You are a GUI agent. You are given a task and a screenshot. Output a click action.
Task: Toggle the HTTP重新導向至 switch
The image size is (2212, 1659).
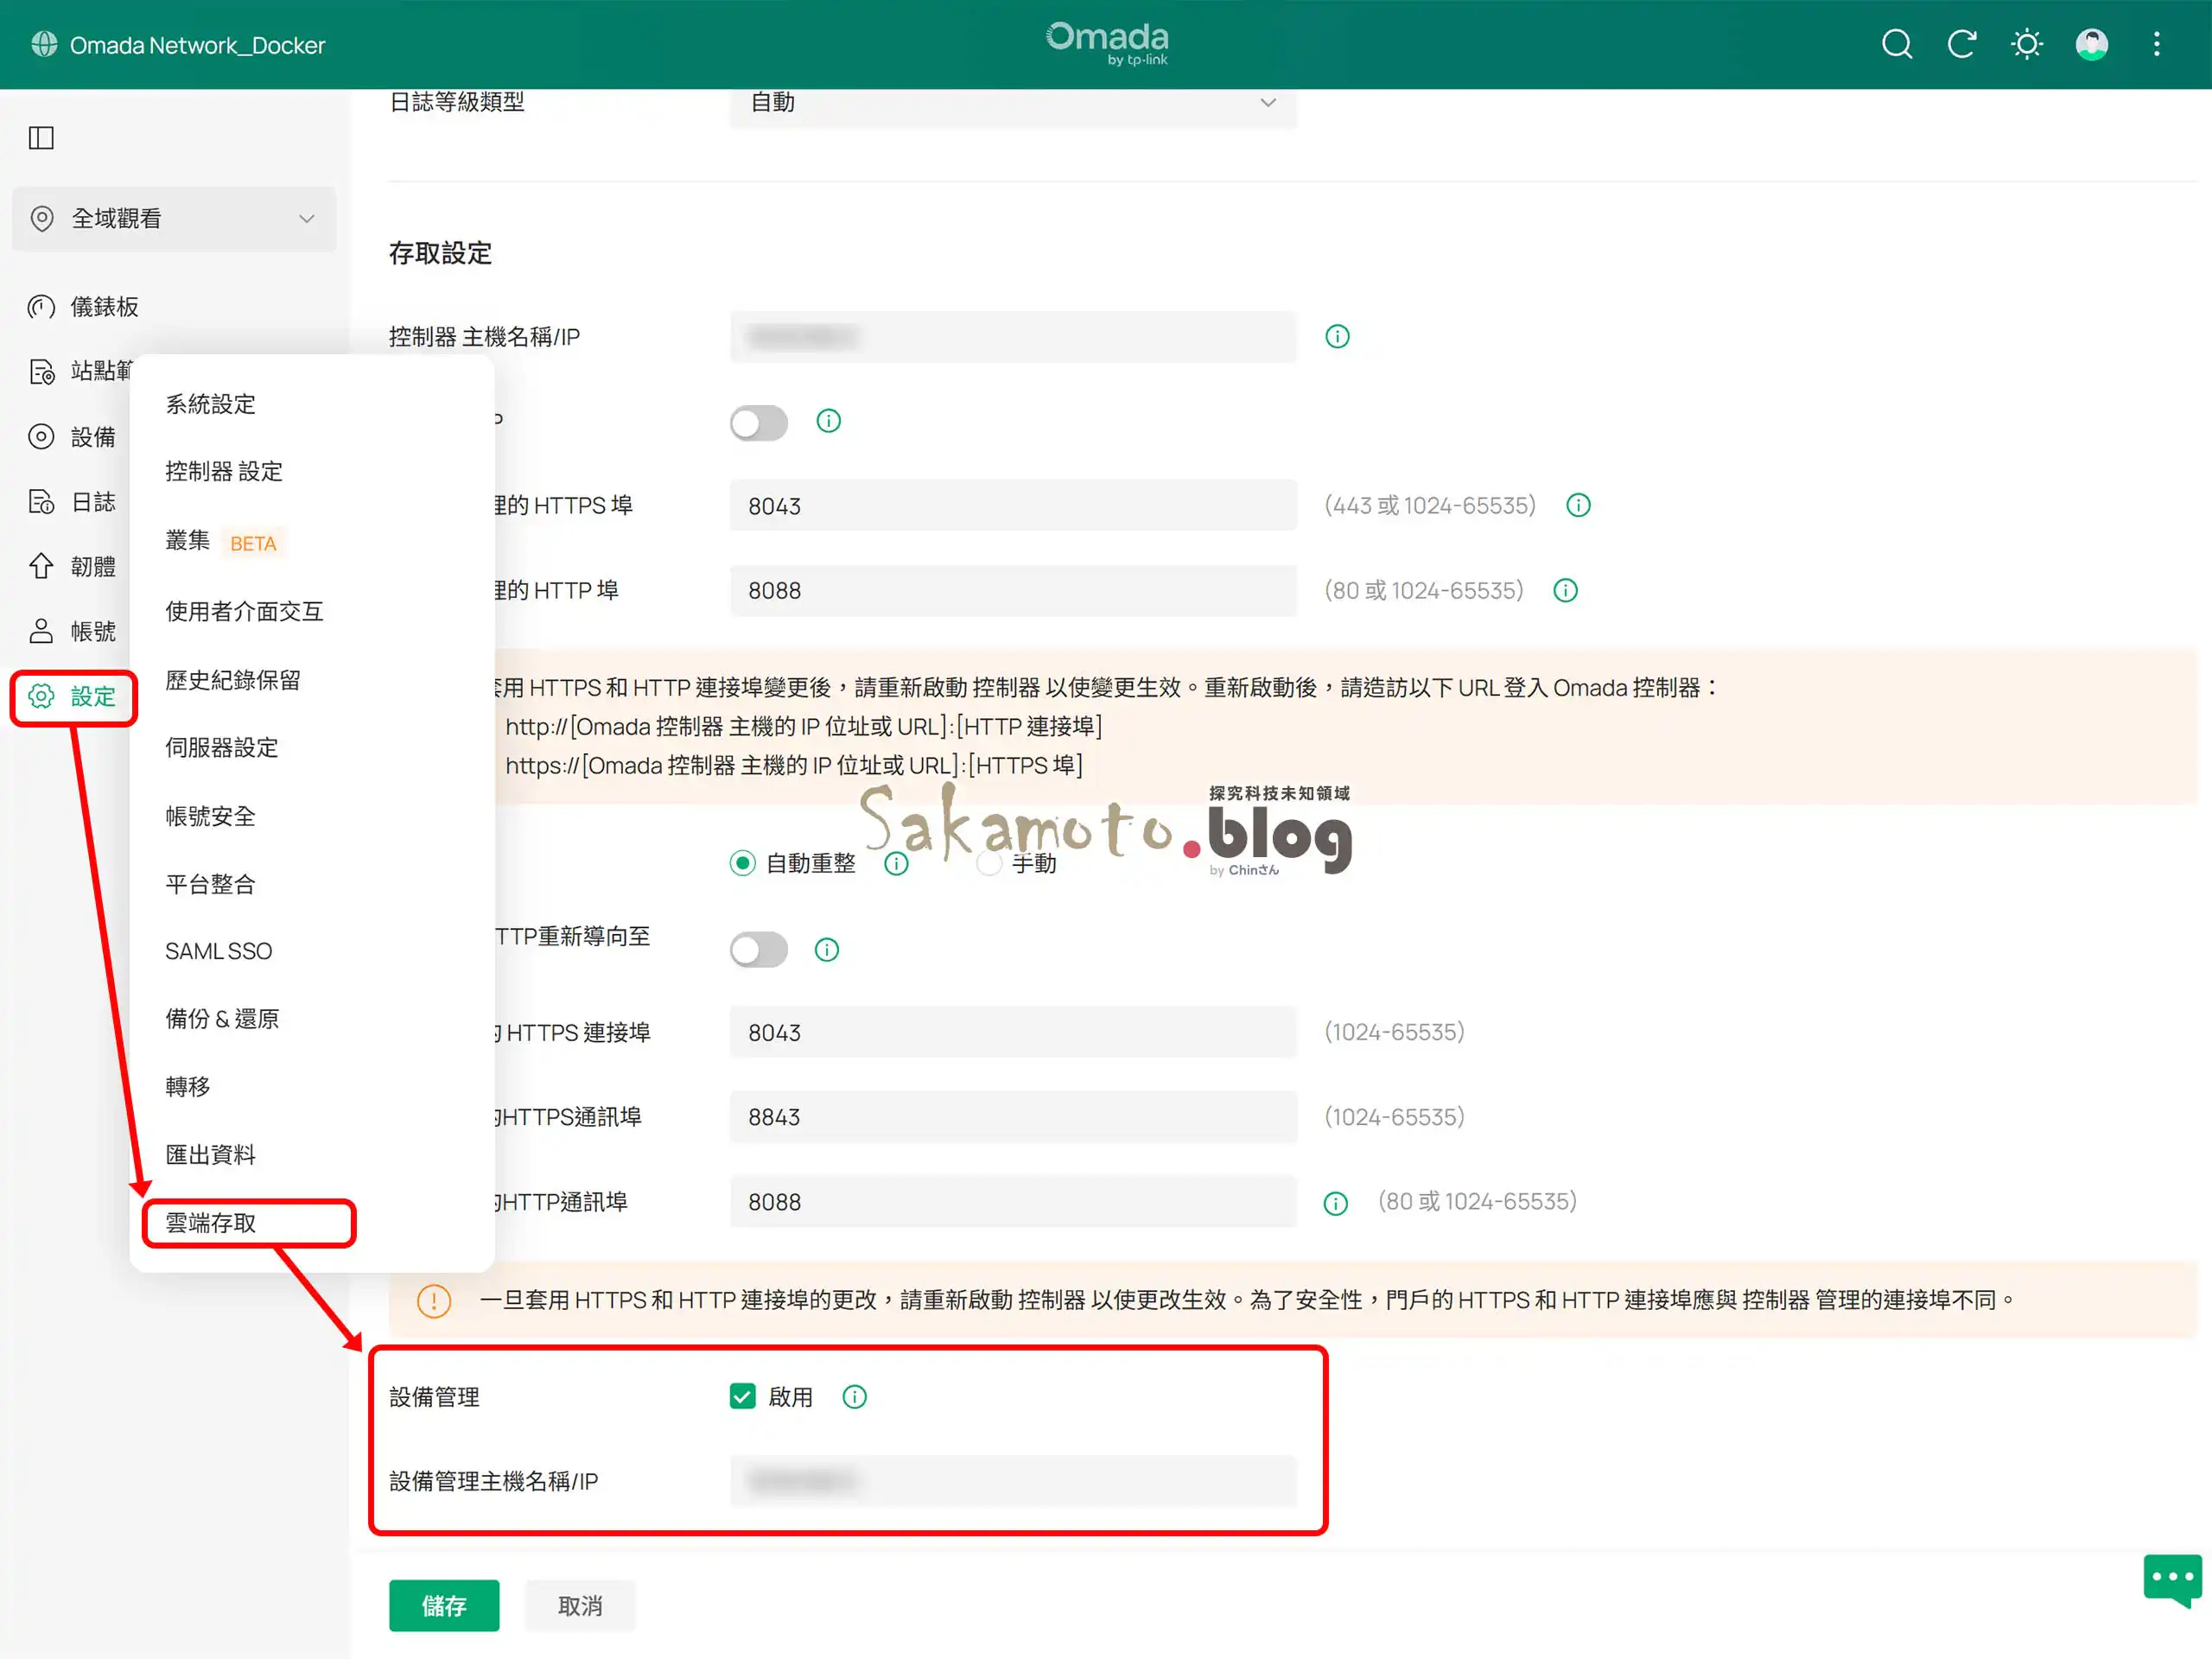coord(758,949)
